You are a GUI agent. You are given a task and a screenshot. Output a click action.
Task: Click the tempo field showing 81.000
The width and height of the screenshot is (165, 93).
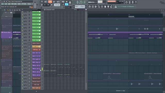(x=57, y=5)
